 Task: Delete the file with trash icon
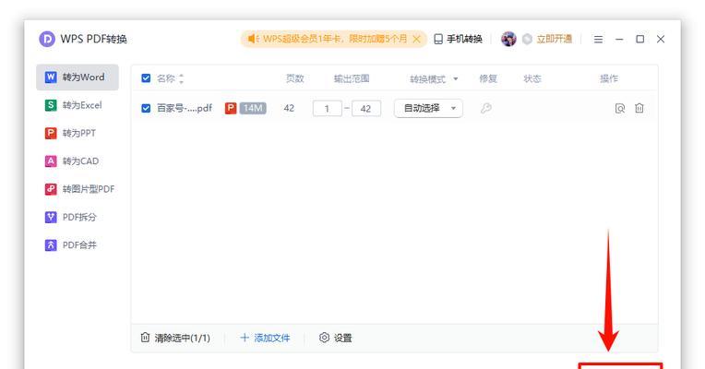(x=639, y=108)
